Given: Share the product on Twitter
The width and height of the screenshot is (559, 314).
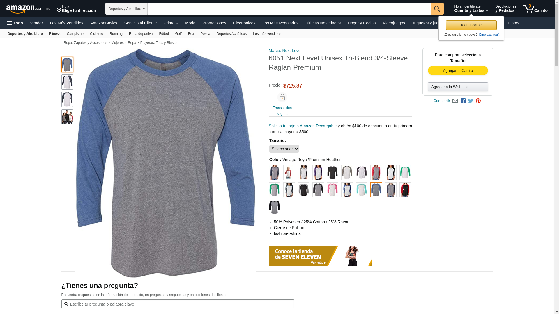Looking at the screenshot, I should (x=471, y=101).
